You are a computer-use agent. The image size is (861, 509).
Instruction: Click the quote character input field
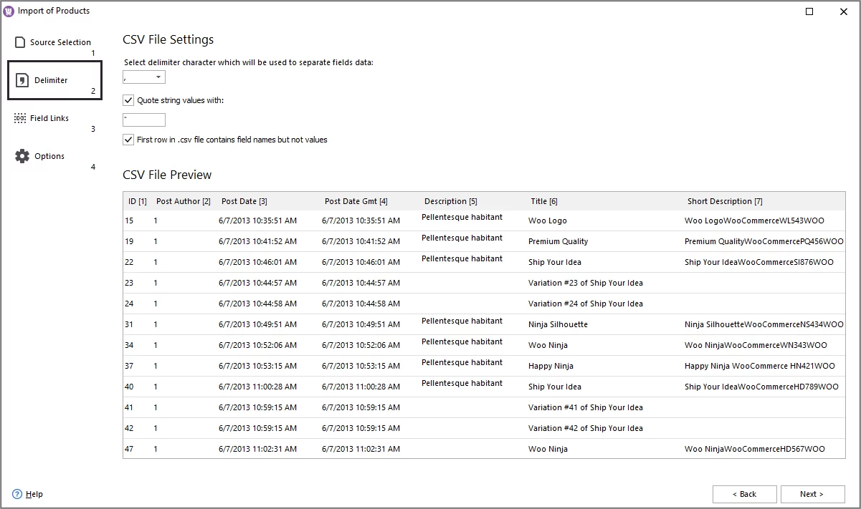coord(143,120)
